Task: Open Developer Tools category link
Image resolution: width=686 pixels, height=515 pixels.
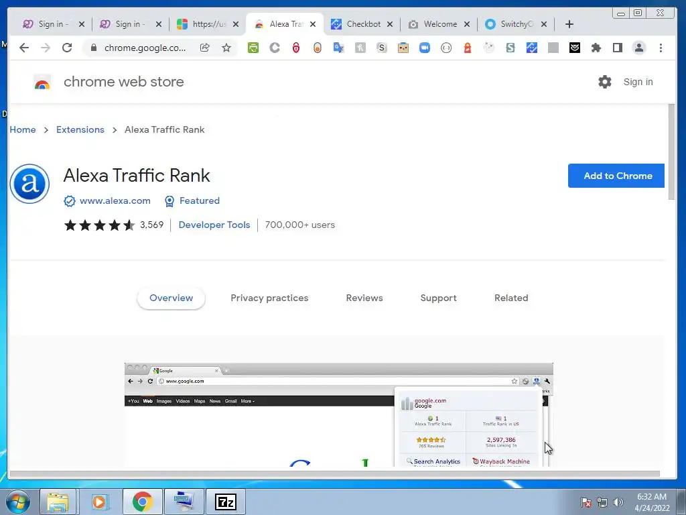Action: click(214, 225)
